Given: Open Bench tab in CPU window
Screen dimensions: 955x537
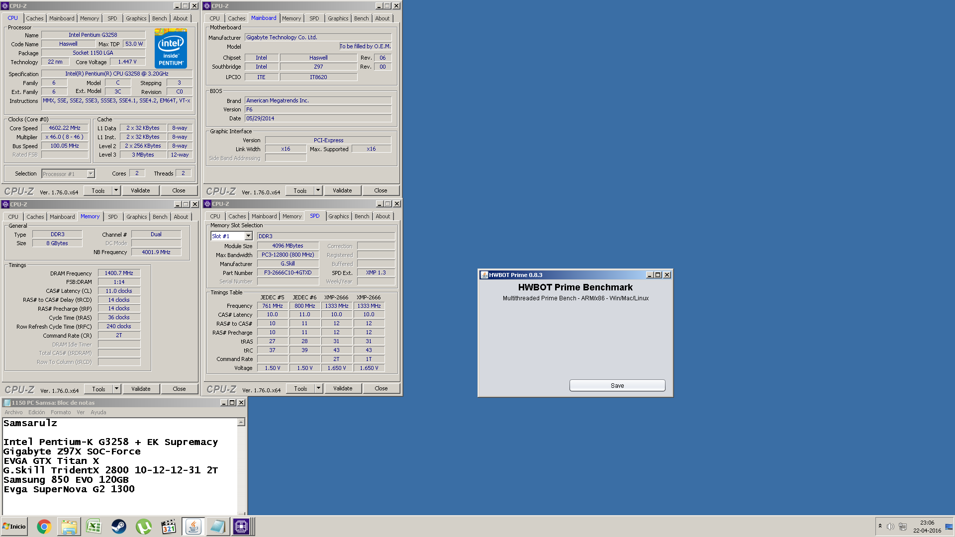Looking at the screenshot, I should (160, 18).
